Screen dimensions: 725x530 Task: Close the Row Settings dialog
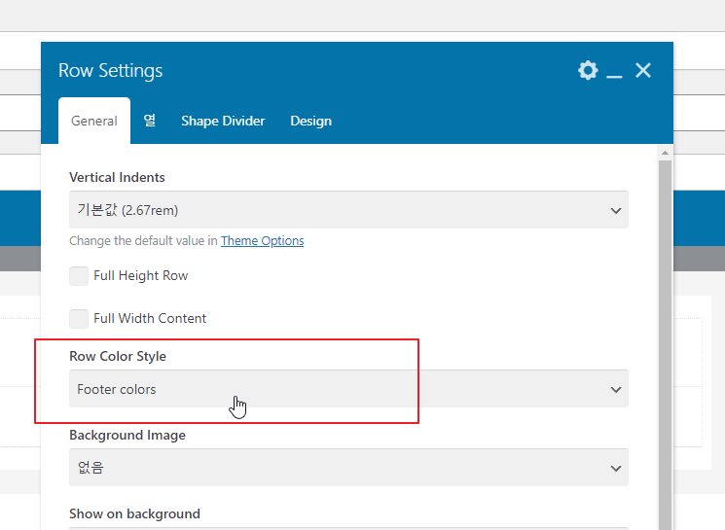[x=642, y=70]
